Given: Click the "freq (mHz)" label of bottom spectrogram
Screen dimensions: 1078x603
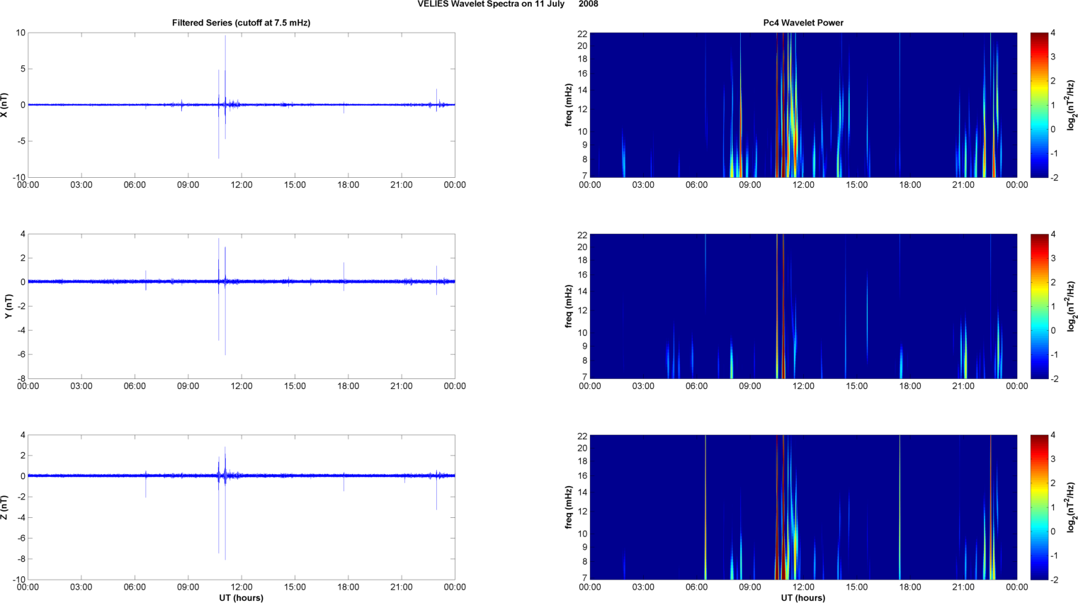Looking at the screenshot, I should pos(569,507).
